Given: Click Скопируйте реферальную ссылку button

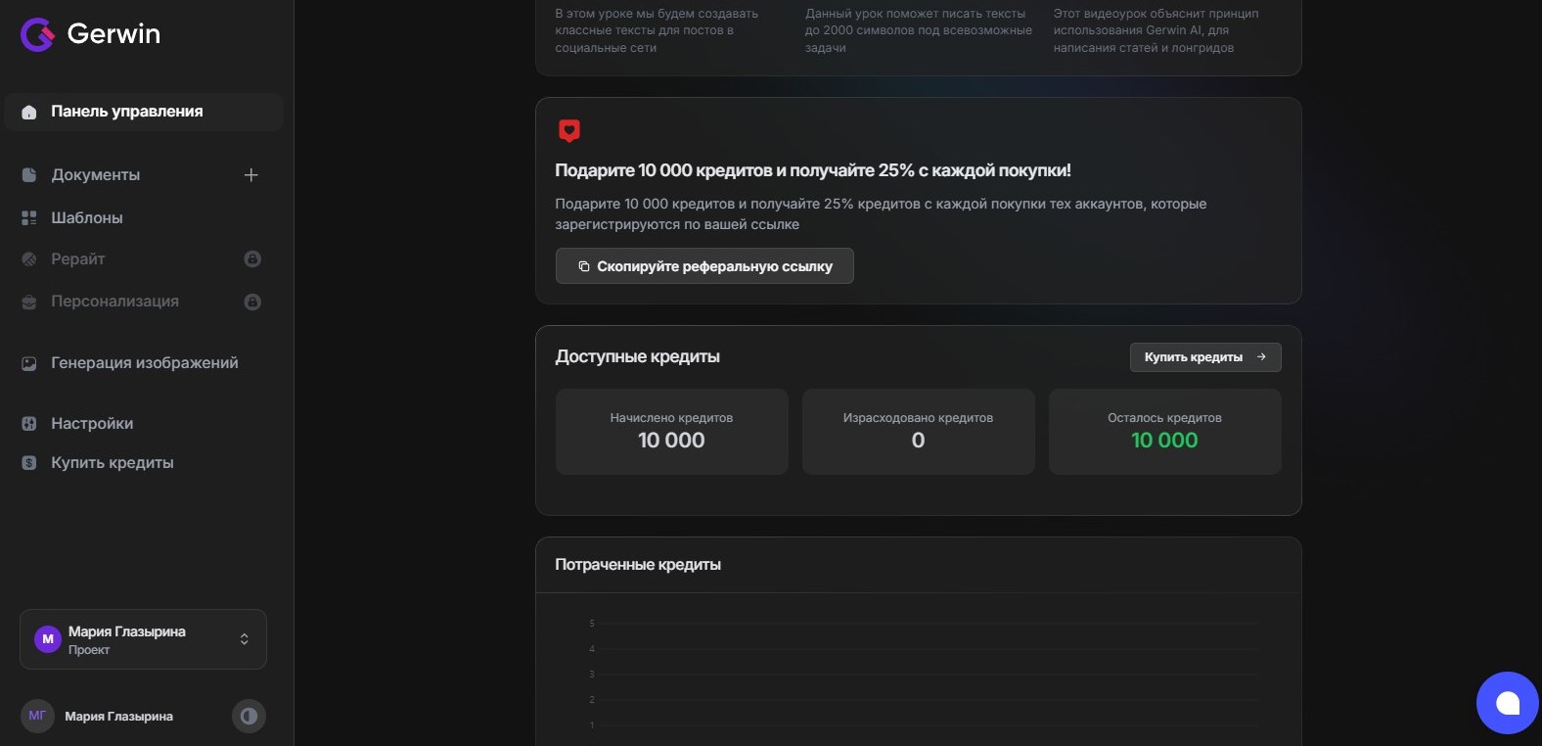Looking at the screenshot, I should tap(704, 266).
